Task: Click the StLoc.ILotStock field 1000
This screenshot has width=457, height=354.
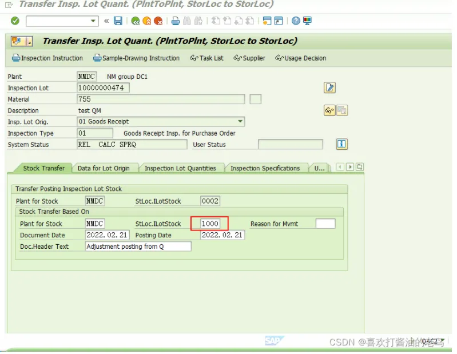Action: coord(210,224)
